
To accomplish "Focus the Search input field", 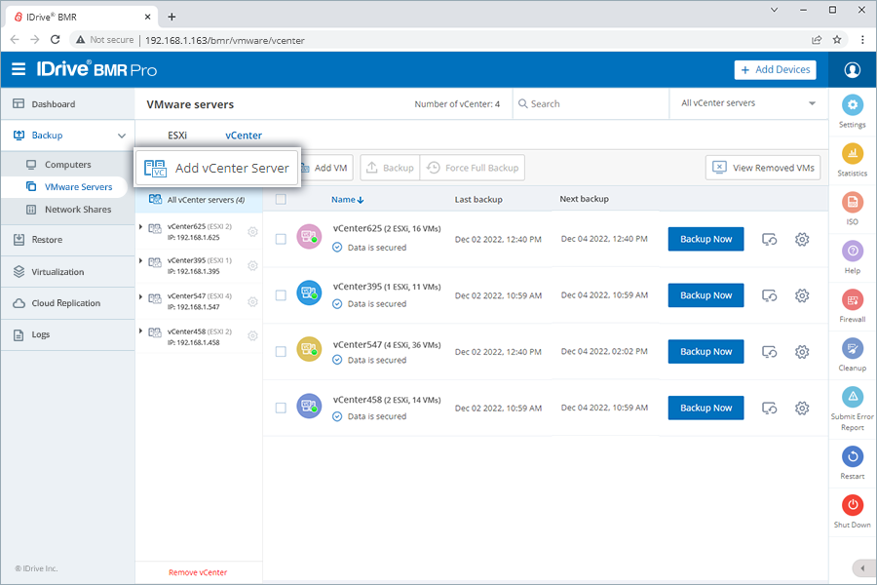I will point(591,103).
